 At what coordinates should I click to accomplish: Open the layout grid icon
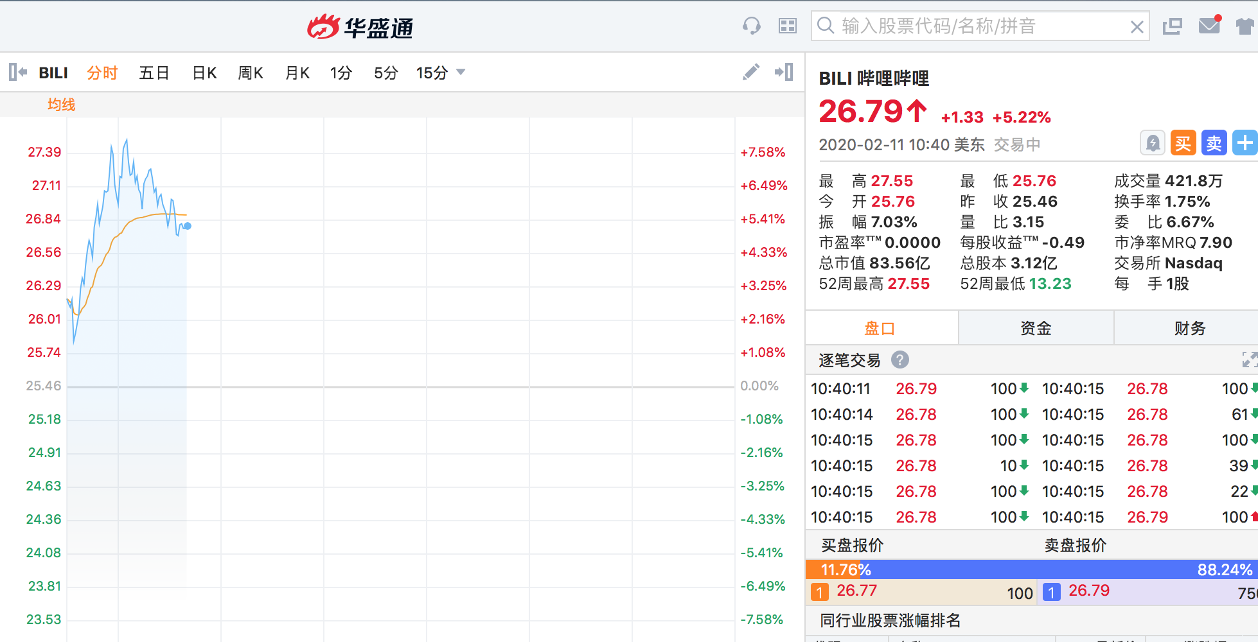[x=787, y=26]
